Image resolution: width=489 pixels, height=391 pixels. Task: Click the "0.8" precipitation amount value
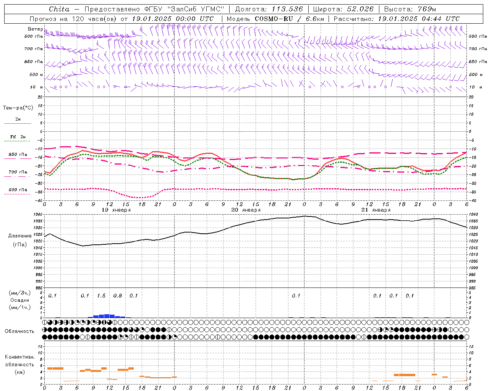[x=118, y=296]
